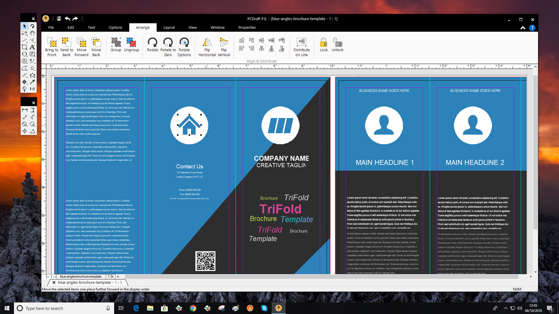559x314 pixels.
Task: Choose the text tool in the toolbox
Action: [32, 47]
